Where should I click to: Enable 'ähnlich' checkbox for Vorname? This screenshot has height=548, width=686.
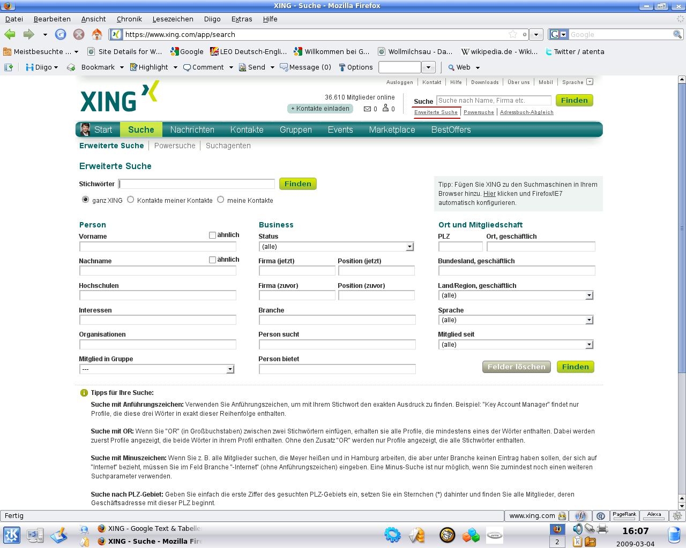pos(212,235)
